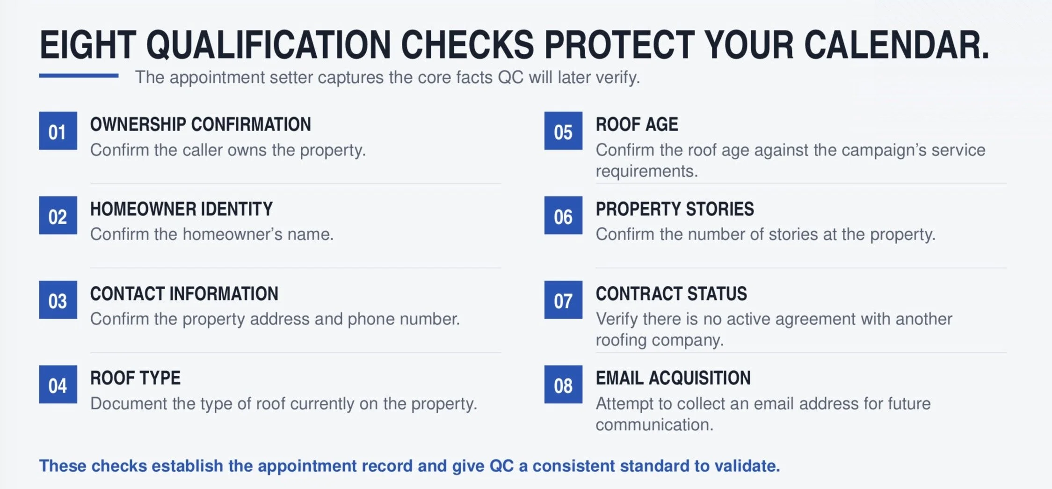Select the Homeowner Identity heading

(x=181, y=209)
